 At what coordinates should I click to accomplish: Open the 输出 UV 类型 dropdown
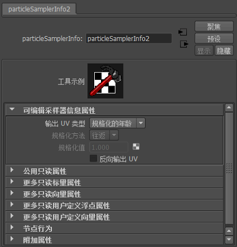(x=117, y=123)
